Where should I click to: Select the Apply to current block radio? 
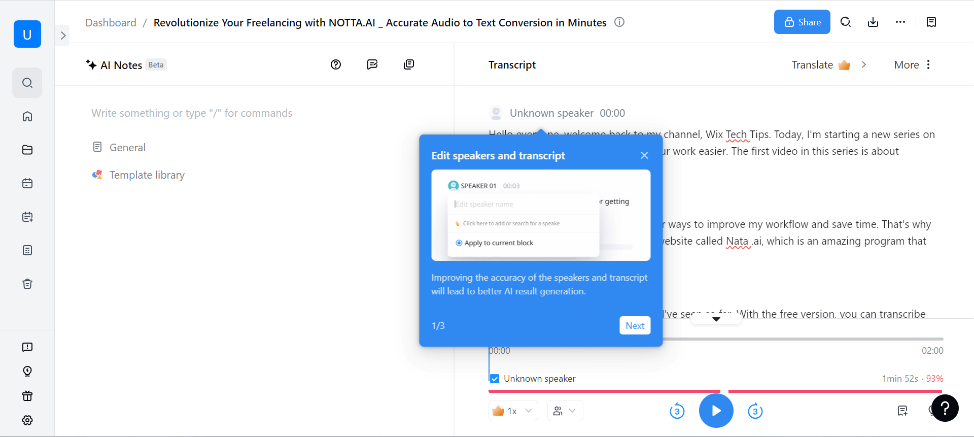459,243
